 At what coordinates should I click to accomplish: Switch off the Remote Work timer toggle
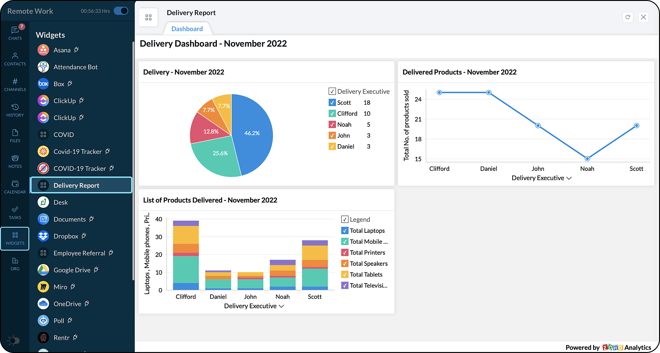coord(121,11)
